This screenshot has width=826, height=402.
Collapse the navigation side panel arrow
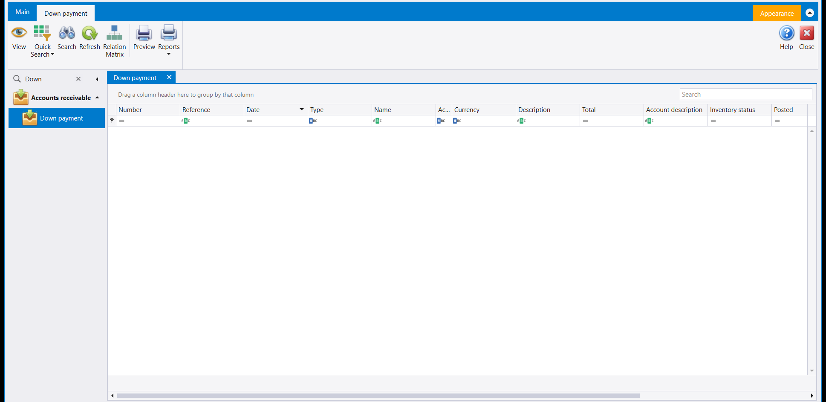coord(97,79)
